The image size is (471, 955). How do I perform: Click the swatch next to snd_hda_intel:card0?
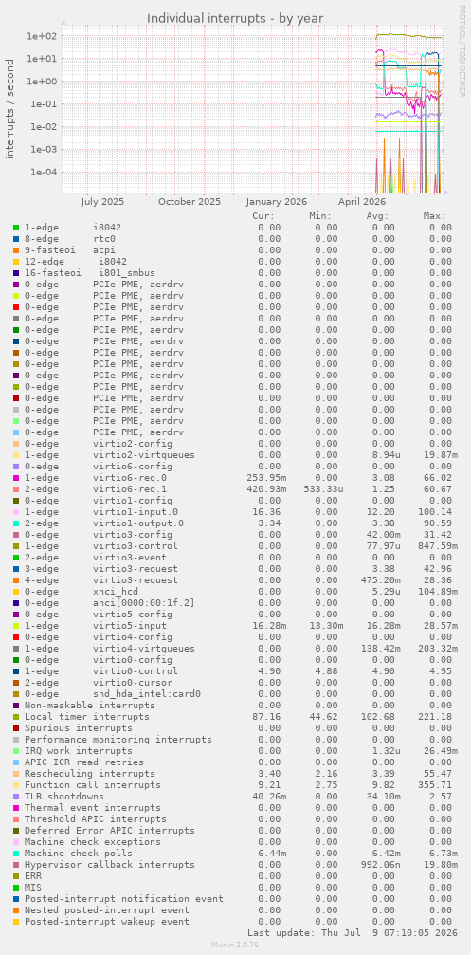pos(16,694)
